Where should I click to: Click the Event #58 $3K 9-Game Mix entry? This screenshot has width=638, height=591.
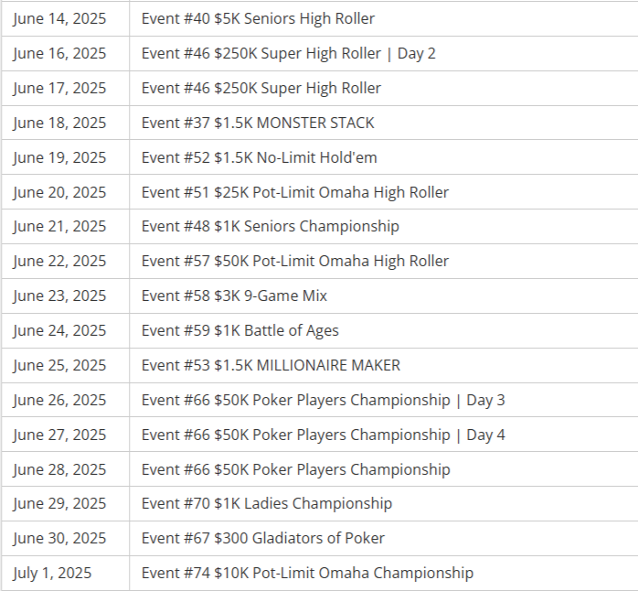(x=234, y=295)
